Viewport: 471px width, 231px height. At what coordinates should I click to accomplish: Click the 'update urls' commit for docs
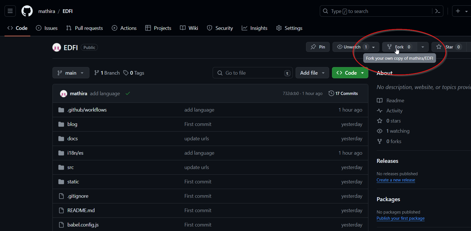point(197,139)
